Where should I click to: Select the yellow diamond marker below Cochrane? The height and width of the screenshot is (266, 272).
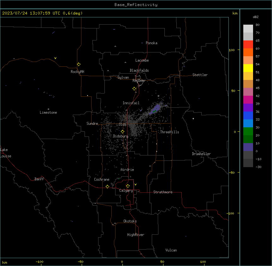point(107,186)
